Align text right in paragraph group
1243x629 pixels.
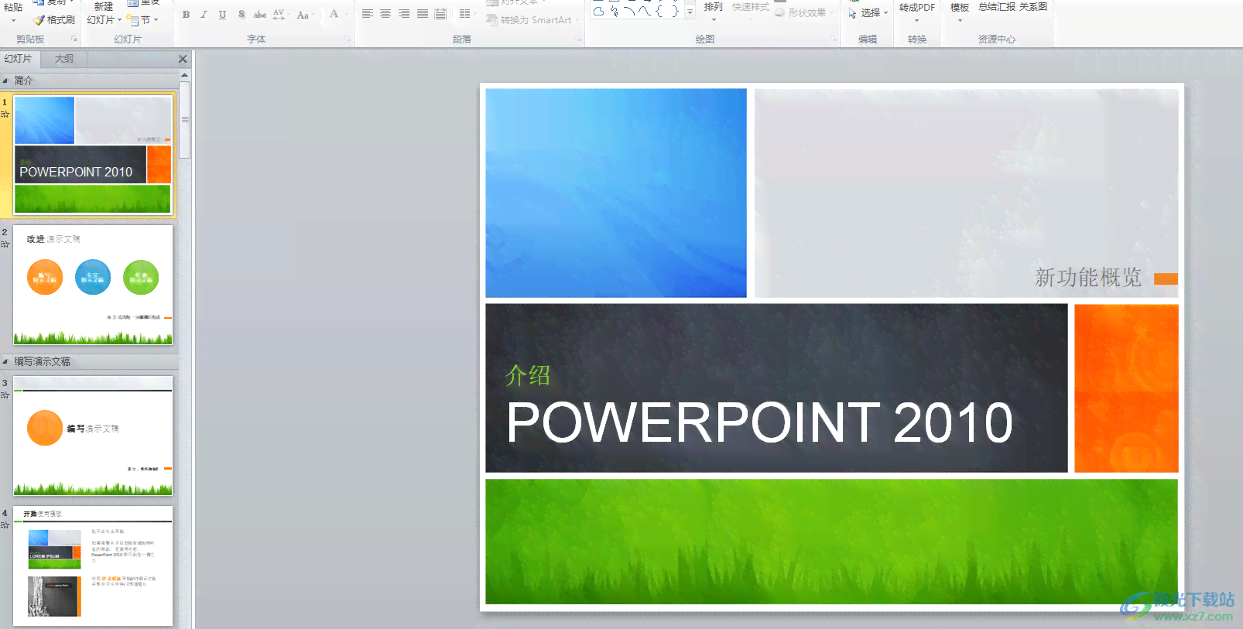[404, 14]
